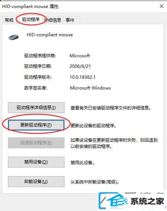Disable device with 禁用设备(D) button
This screenshot has width=167, height=211.
[36, 162]
